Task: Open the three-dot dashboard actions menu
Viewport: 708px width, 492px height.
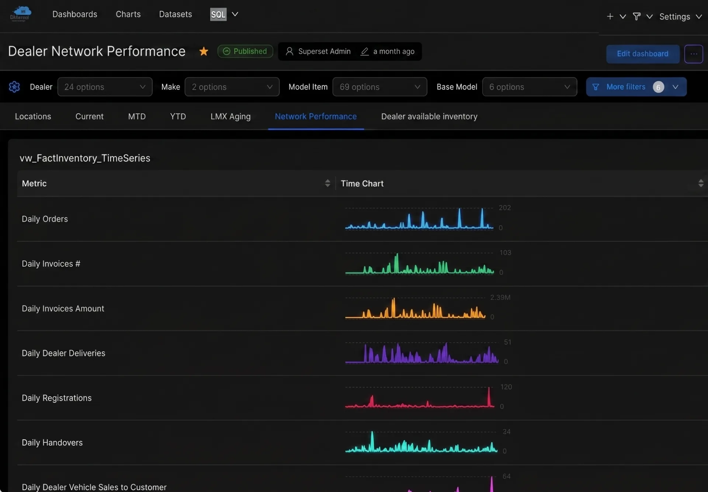Action: [x=694, y=54]
